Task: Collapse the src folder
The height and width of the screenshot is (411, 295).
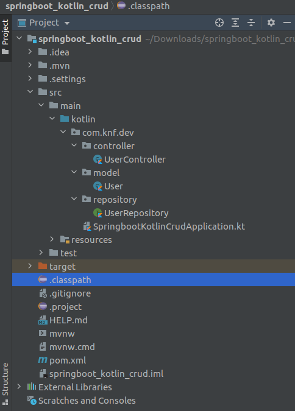Action: (30, 92)
